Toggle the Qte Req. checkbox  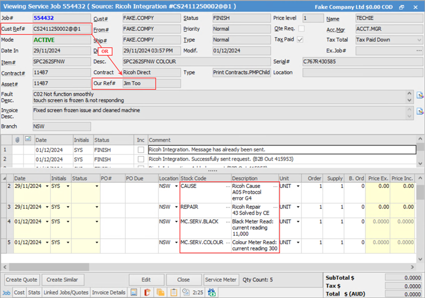point(301,29)
